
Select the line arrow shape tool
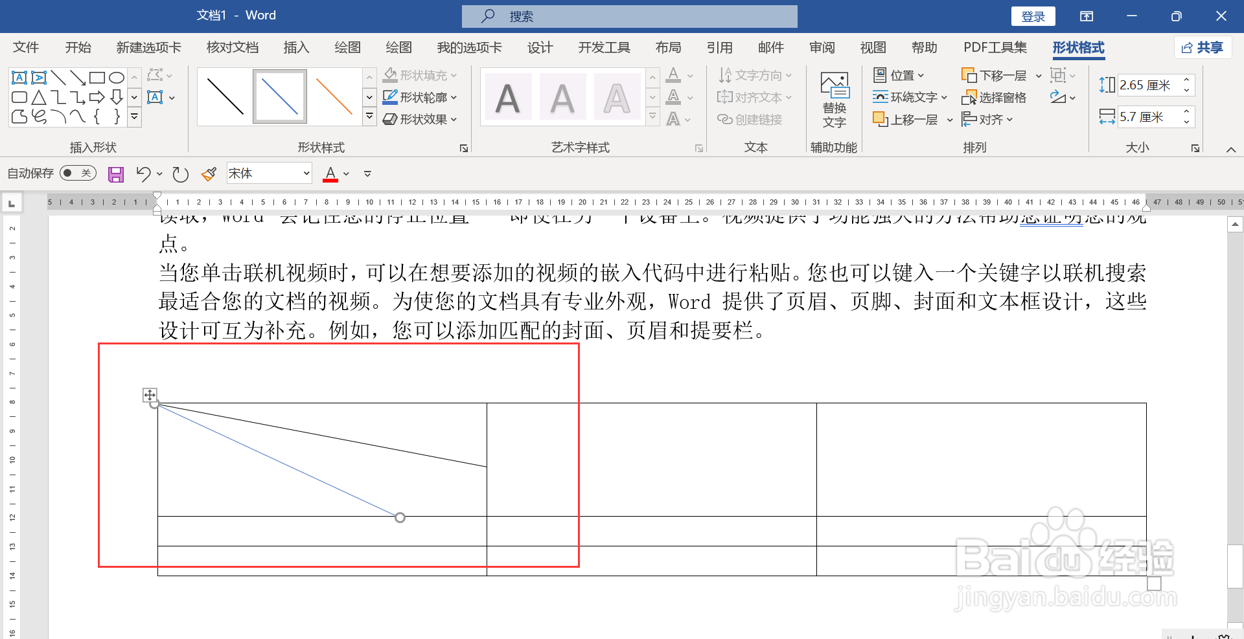pos(78,78)
